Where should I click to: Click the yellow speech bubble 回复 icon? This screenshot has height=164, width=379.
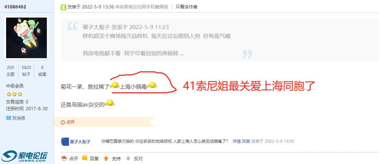(x=84, y=158)
